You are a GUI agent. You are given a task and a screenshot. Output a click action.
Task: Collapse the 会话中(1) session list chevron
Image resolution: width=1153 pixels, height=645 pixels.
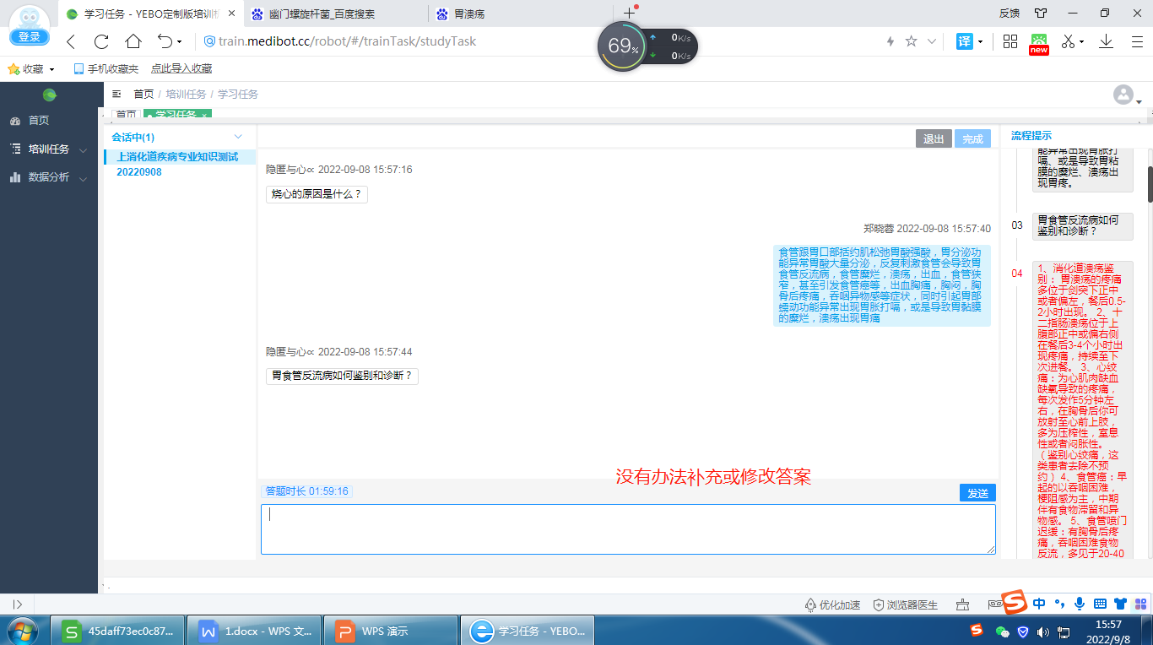[238, 137]
